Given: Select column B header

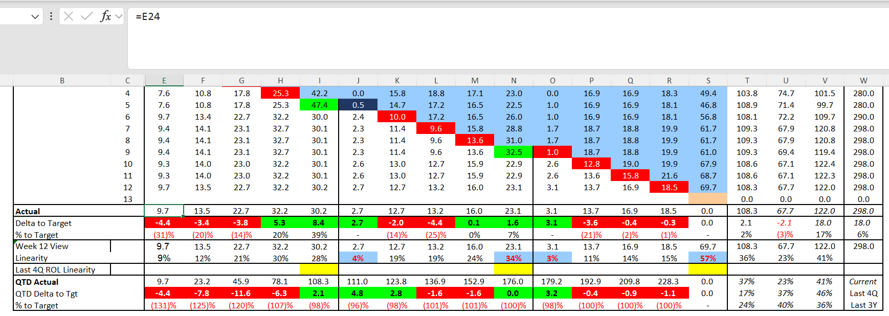Looking at the screenshot, I should point(62,81).
